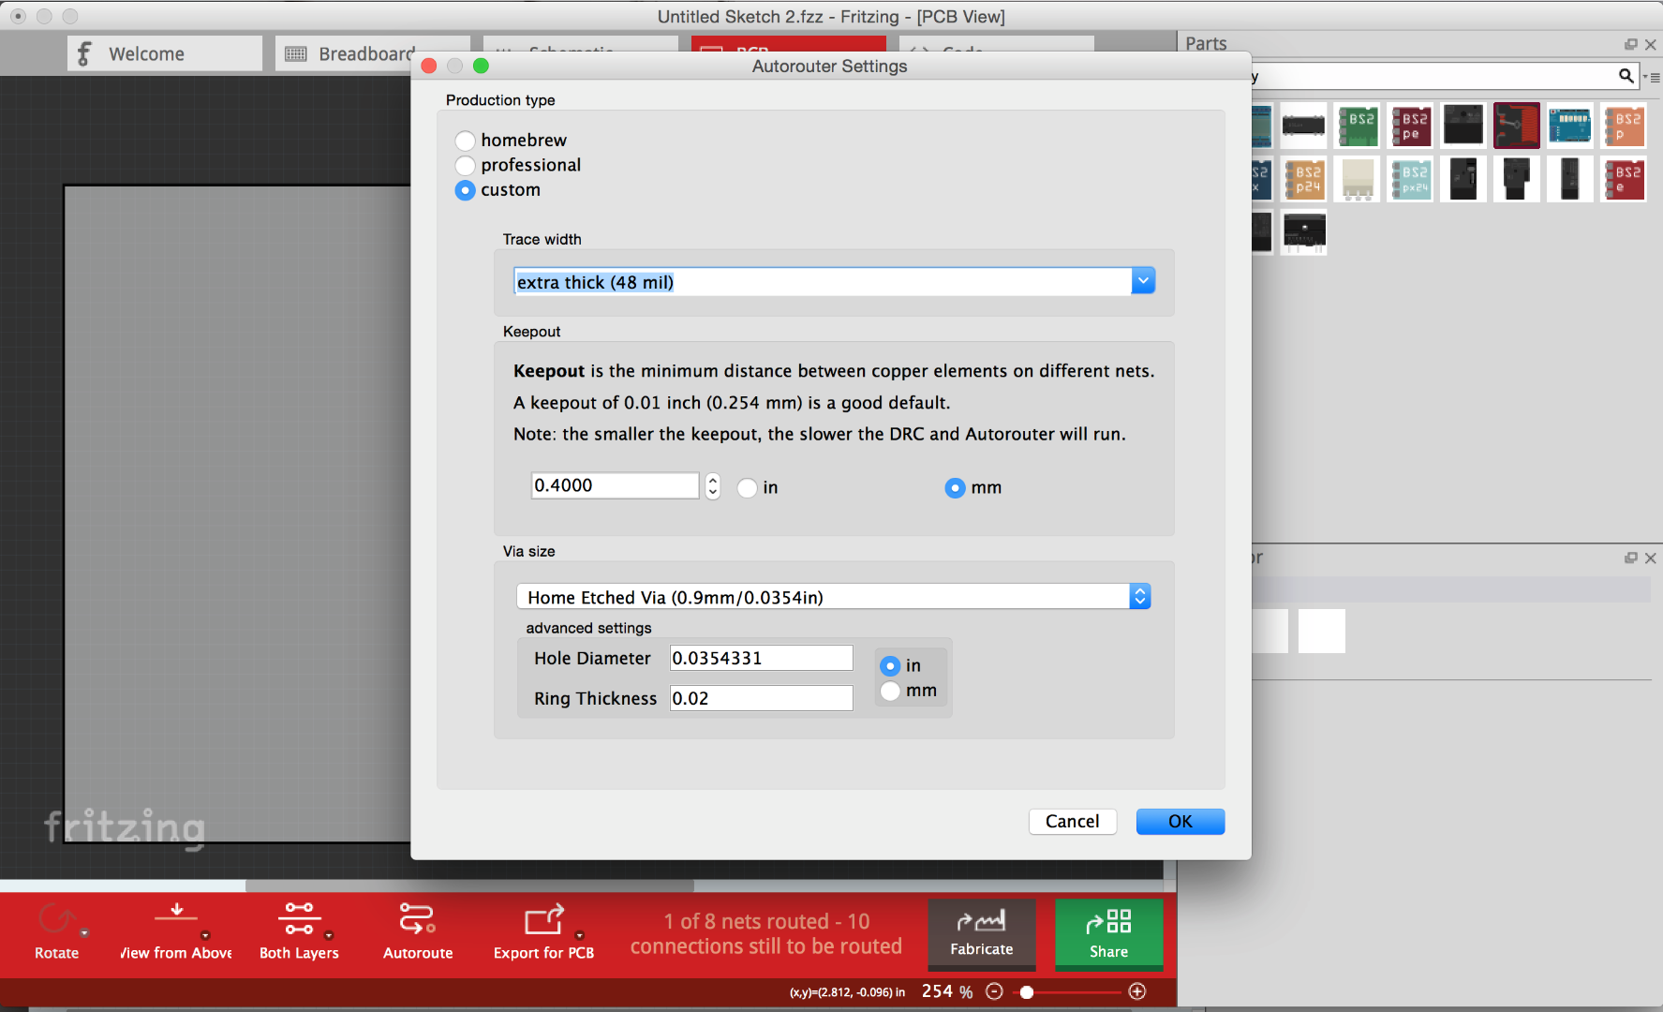Click the magnifier search icon in Parts
1663x1012 pixels.
[1626, 76]
